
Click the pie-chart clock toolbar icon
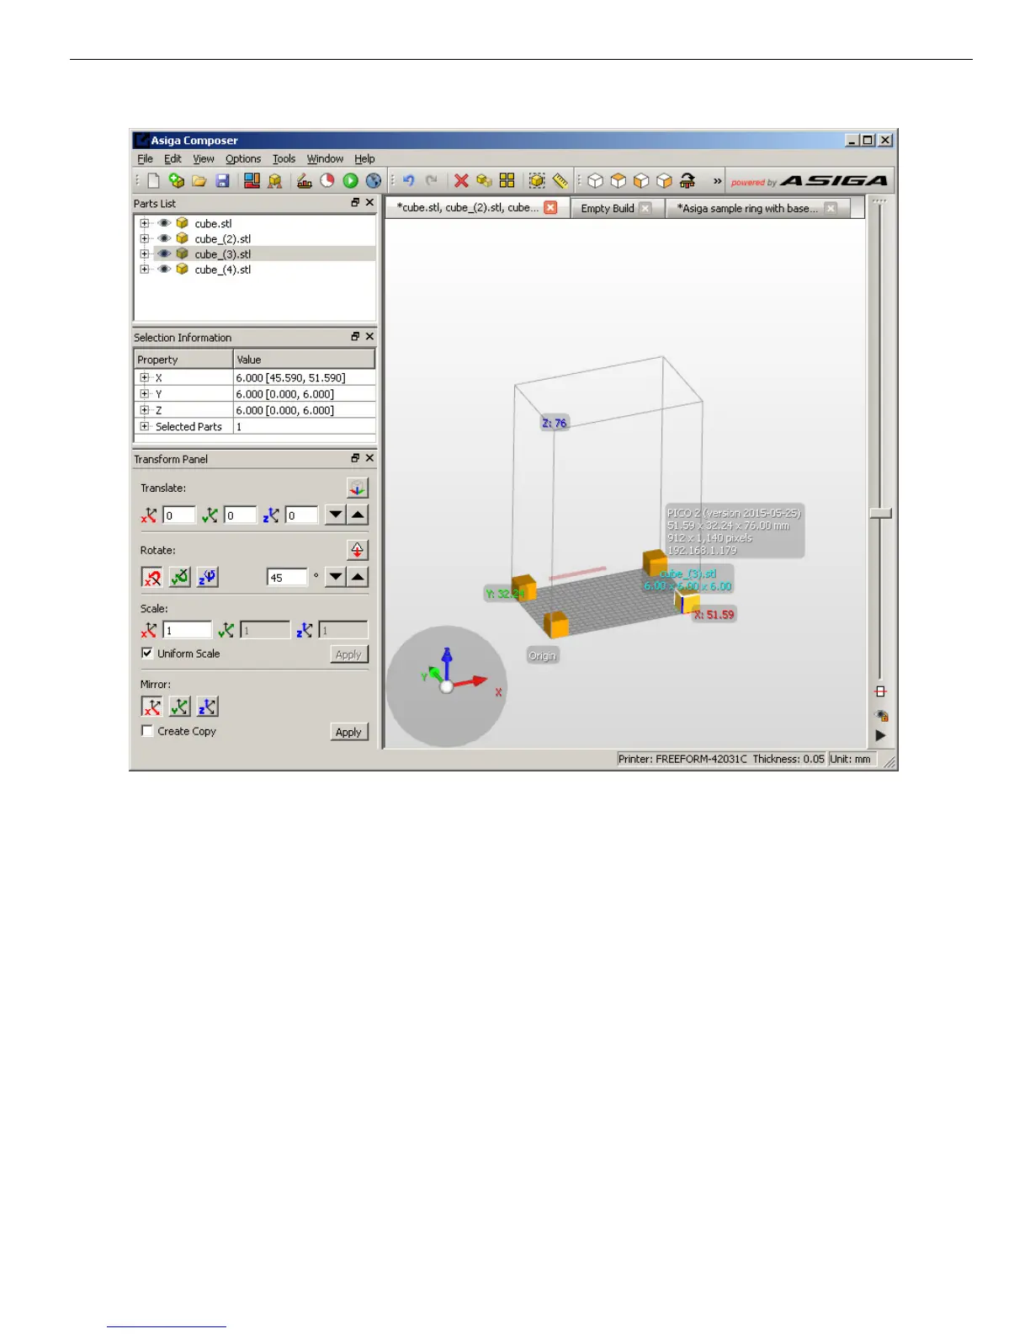pyautogui.click(x=327, y=180)
